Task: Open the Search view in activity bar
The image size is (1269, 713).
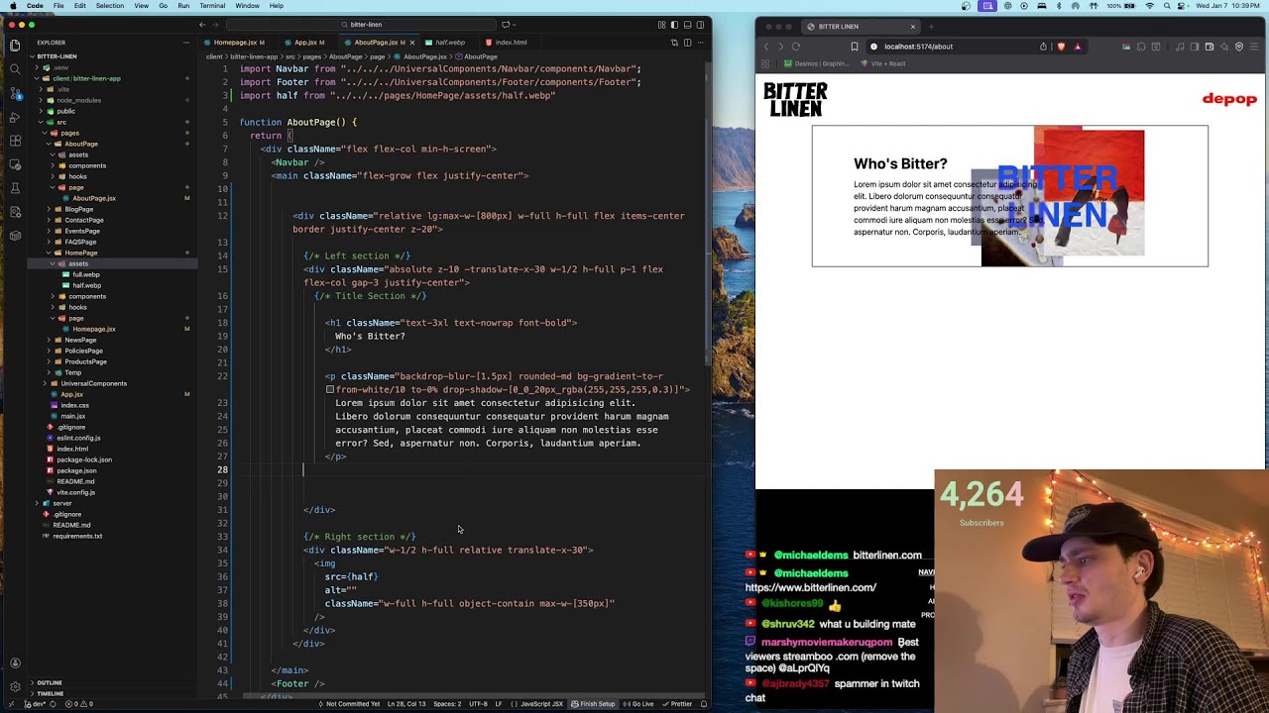Action: click(x=15, y=68)
